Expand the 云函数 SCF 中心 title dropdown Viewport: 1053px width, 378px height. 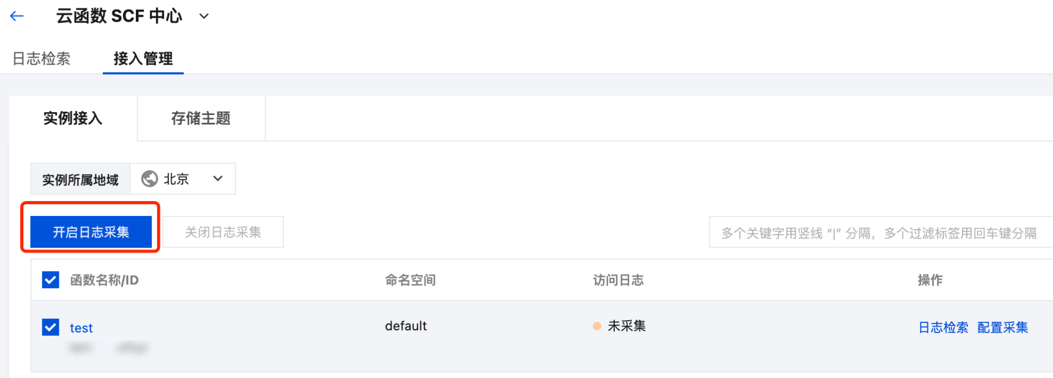pos(204,17)
